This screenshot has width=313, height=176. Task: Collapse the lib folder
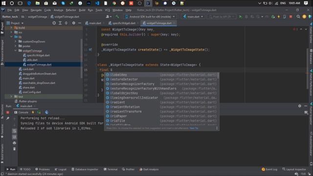point(11,37)
